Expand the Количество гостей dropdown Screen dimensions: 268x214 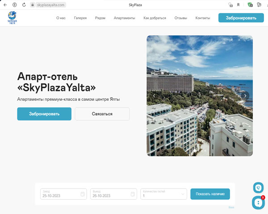coord(163,194)
